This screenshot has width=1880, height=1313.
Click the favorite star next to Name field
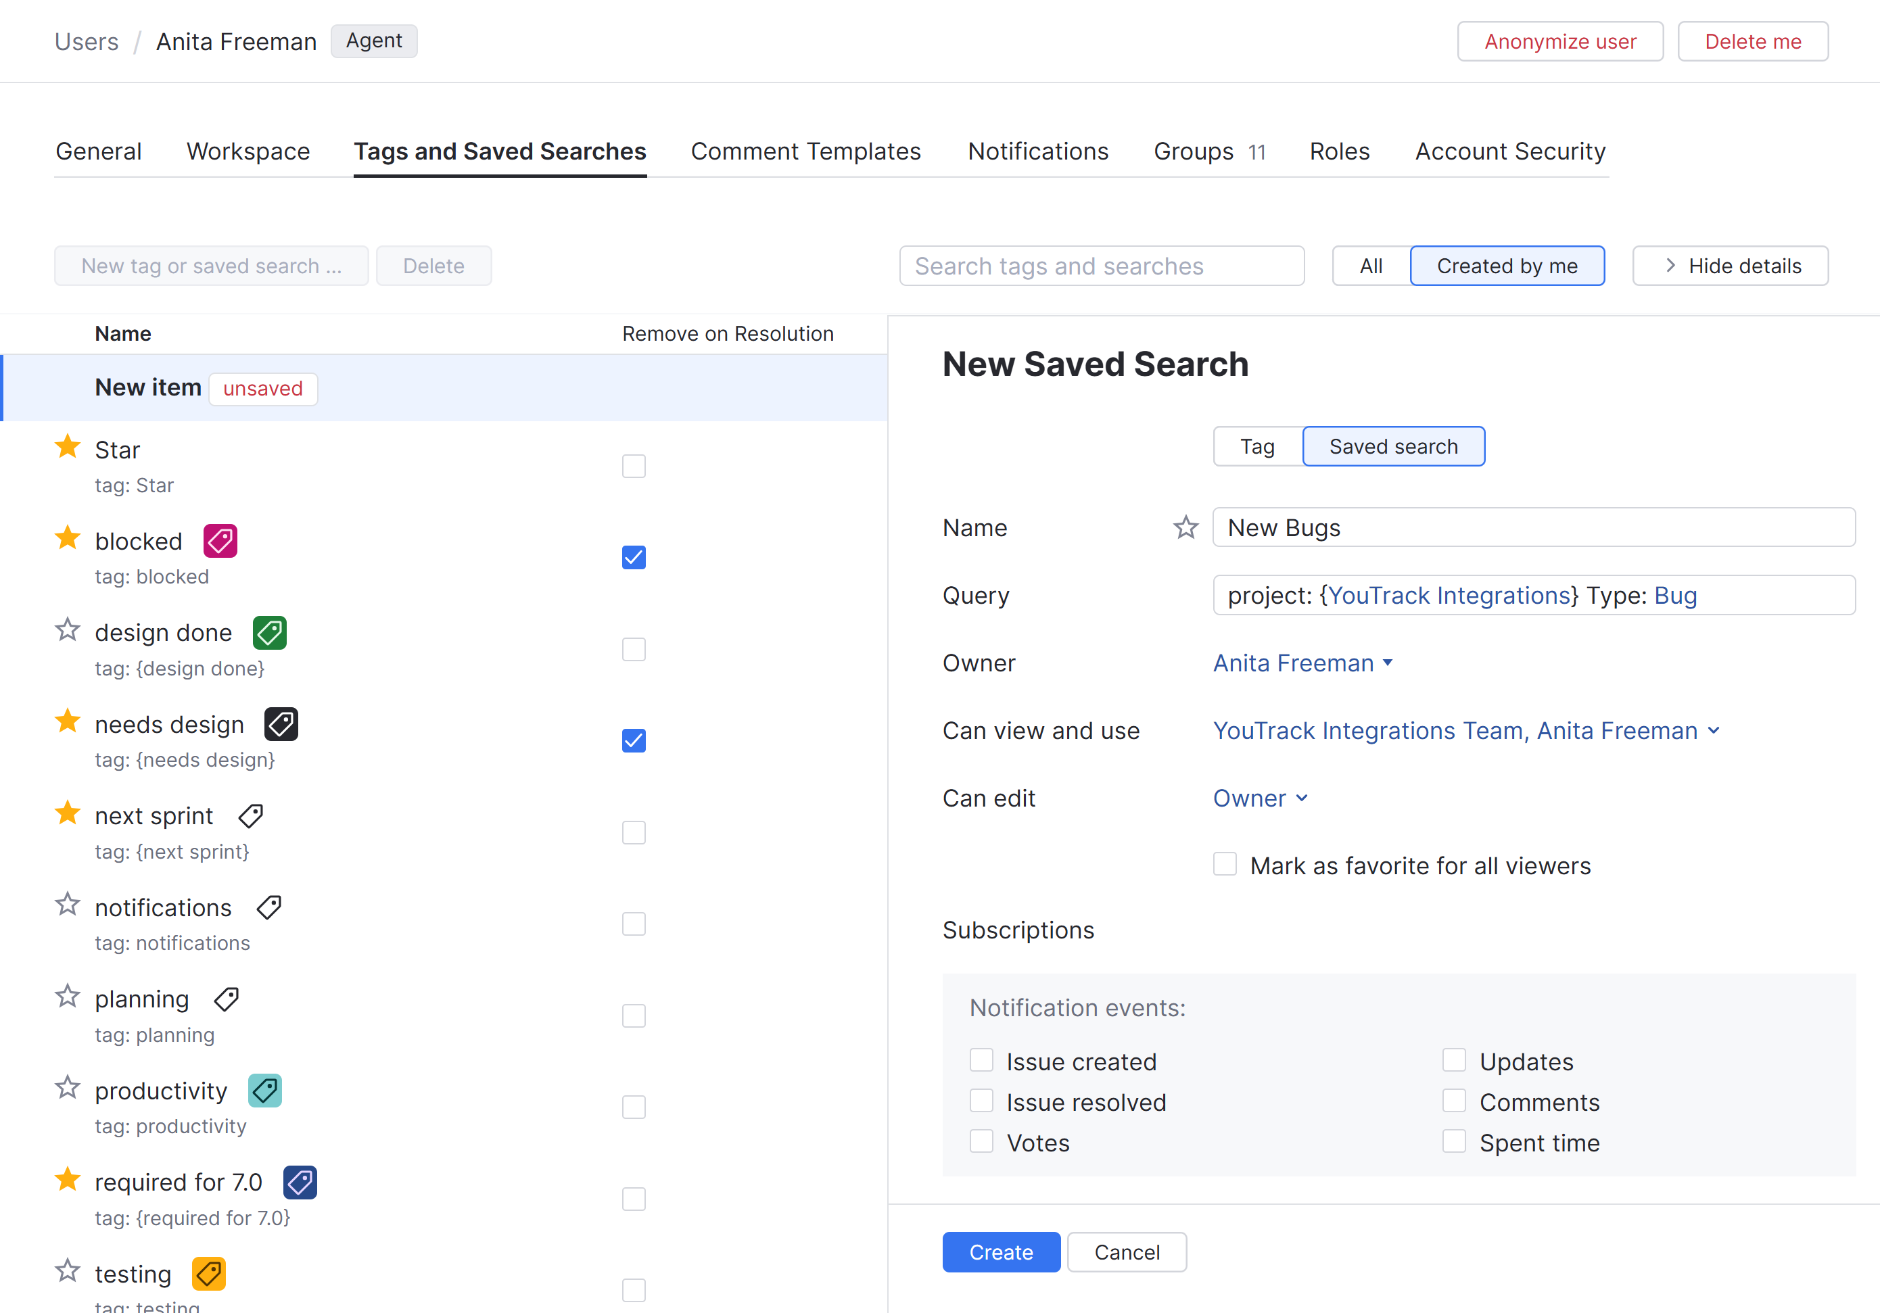1185,527
